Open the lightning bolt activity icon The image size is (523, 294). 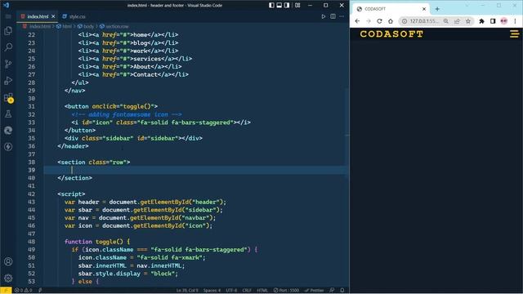tap(8, 147)
